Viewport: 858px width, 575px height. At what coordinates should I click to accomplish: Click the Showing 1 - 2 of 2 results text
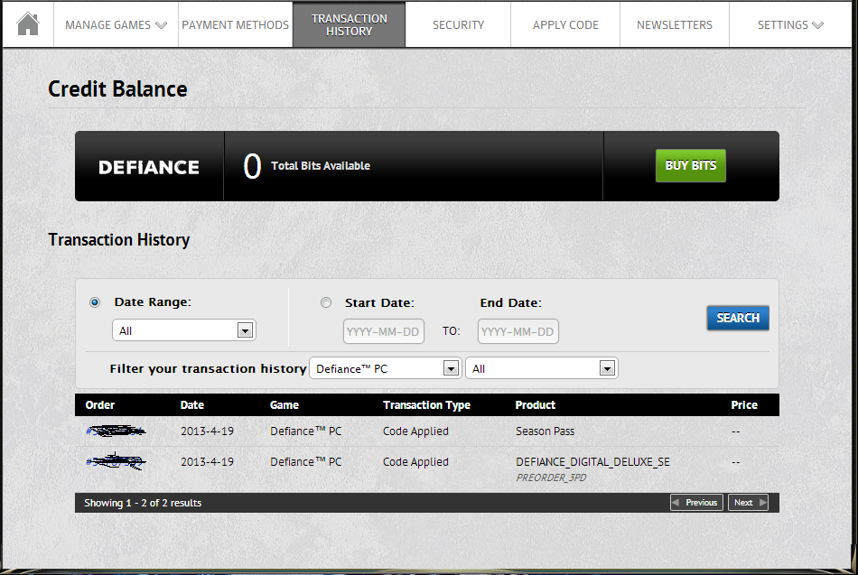point(143,503)
